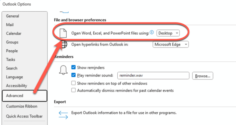
Task: Expand the Microsoft Edge browser dropdown
Action: (x=171, y=44)
